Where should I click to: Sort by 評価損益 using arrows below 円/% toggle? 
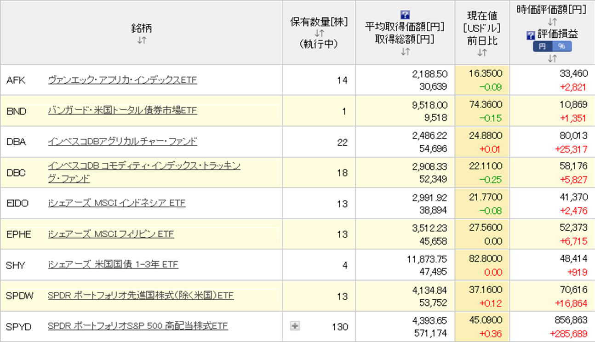coord(552,58)
